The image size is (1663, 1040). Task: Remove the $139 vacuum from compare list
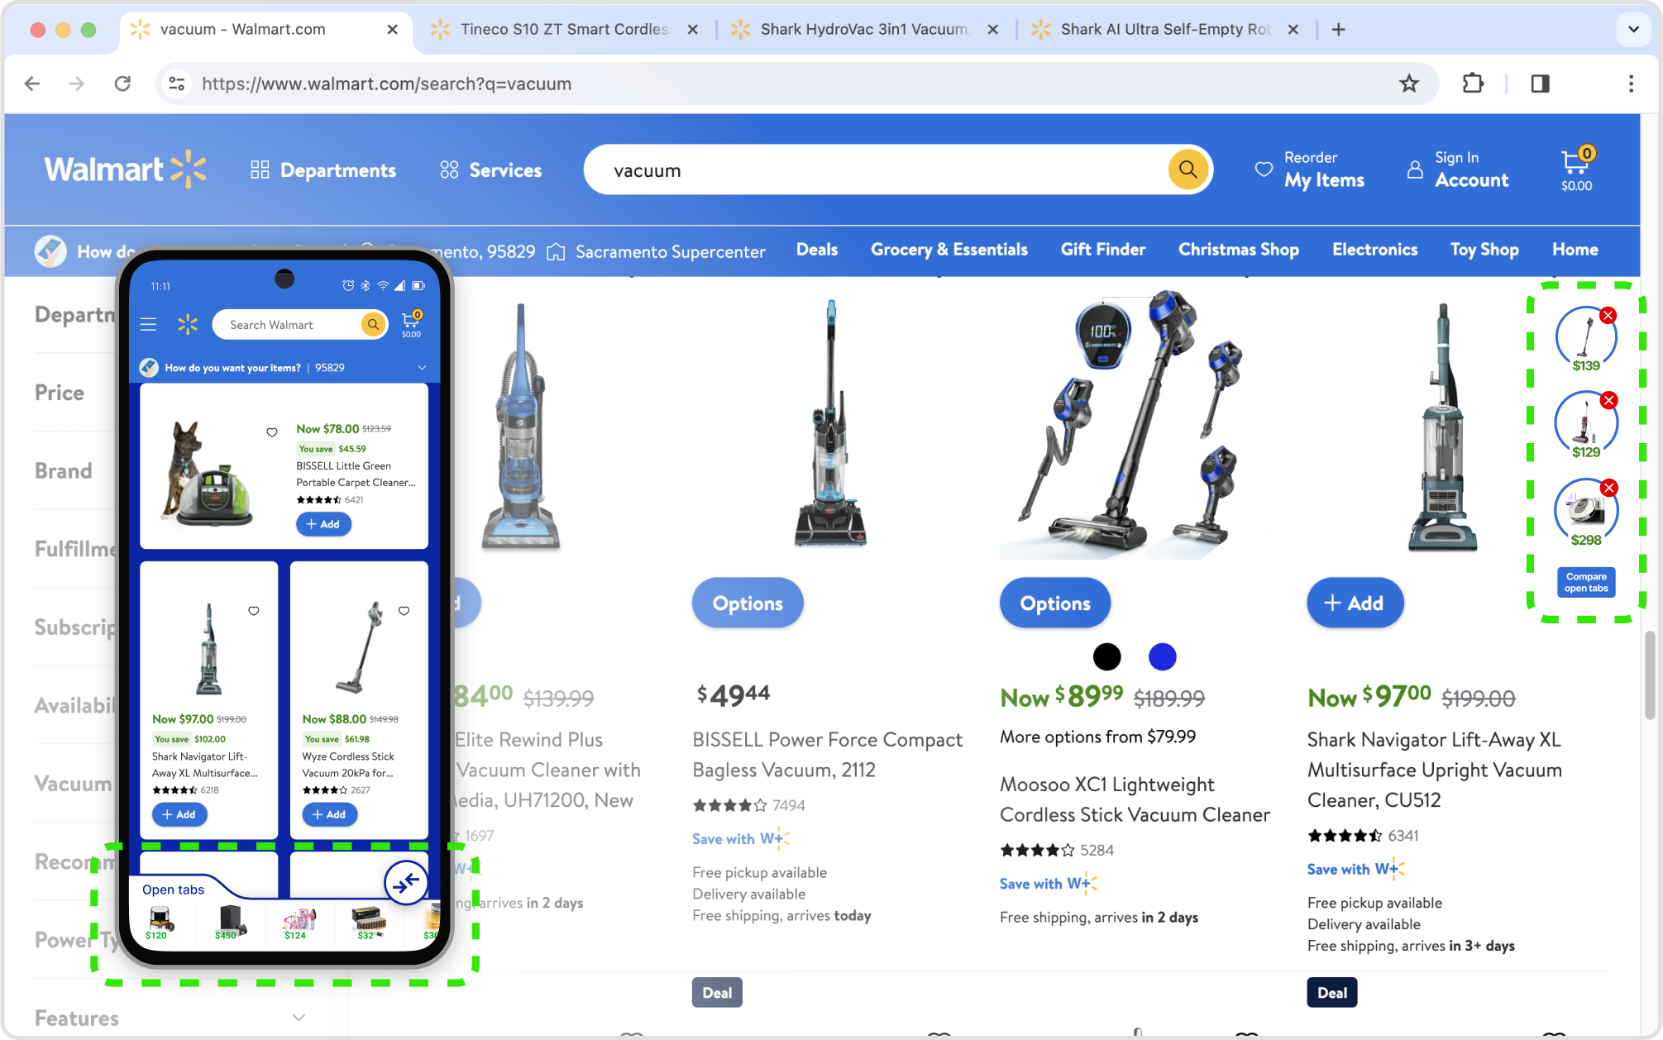click(x=1608, y=316)
